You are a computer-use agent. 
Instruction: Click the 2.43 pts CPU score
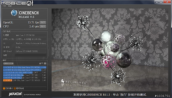[34, 26]
